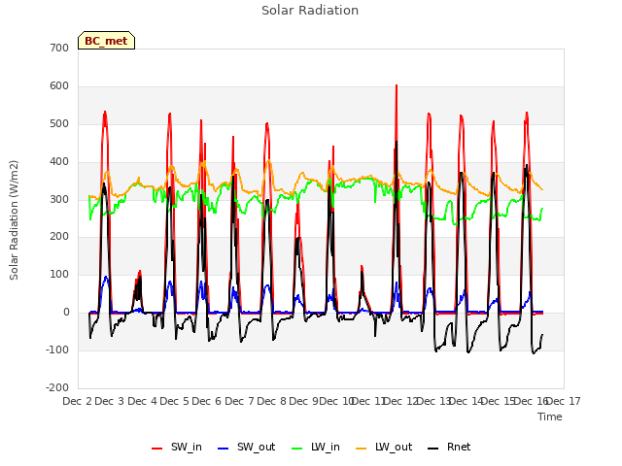Click the -100 y-axis tick label

pos(57,349)
